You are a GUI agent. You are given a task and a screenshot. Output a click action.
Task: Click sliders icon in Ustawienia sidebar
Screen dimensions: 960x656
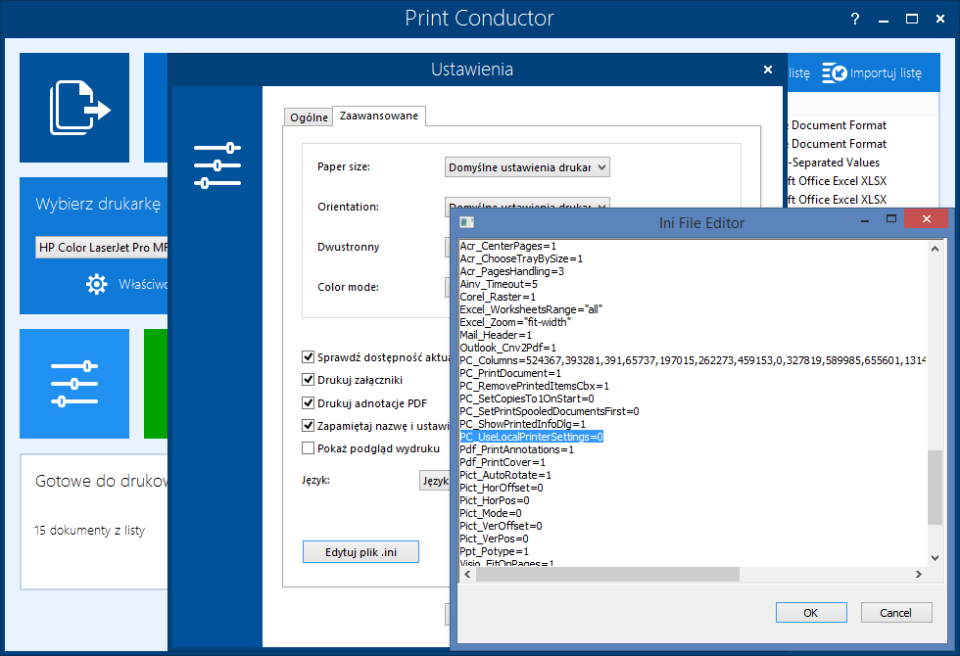(x=216, y=165)
